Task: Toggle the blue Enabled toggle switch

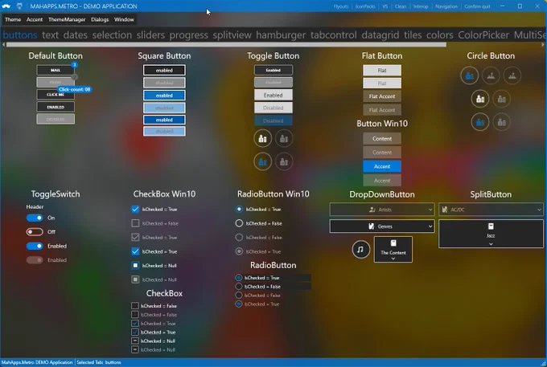Action: [x=35, y=247]
